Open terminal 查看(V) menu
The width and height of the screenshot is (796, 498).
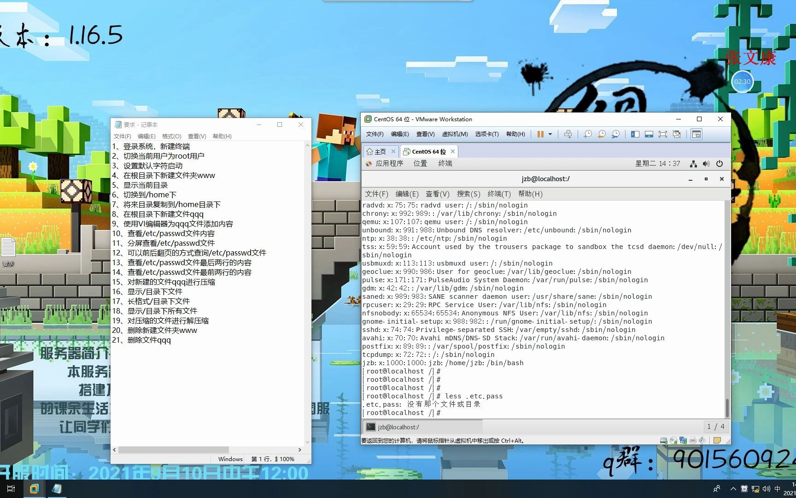437,194
